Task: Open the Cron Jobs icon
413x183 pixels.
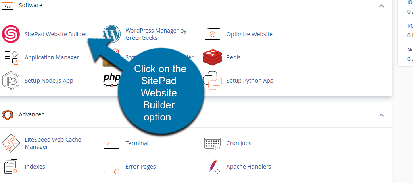Action: (x=213, y=144)
